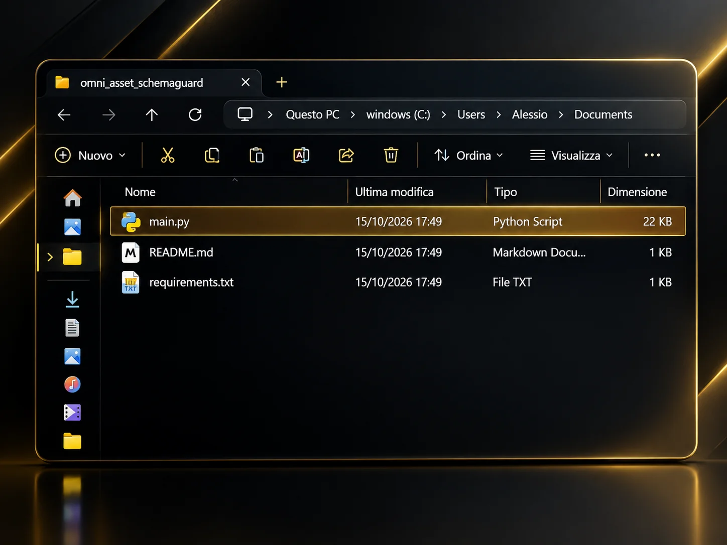Viewport: 727px width, 545px height.
Task: Click windows (C:) in breadcrumb
Action: (398, 114)
